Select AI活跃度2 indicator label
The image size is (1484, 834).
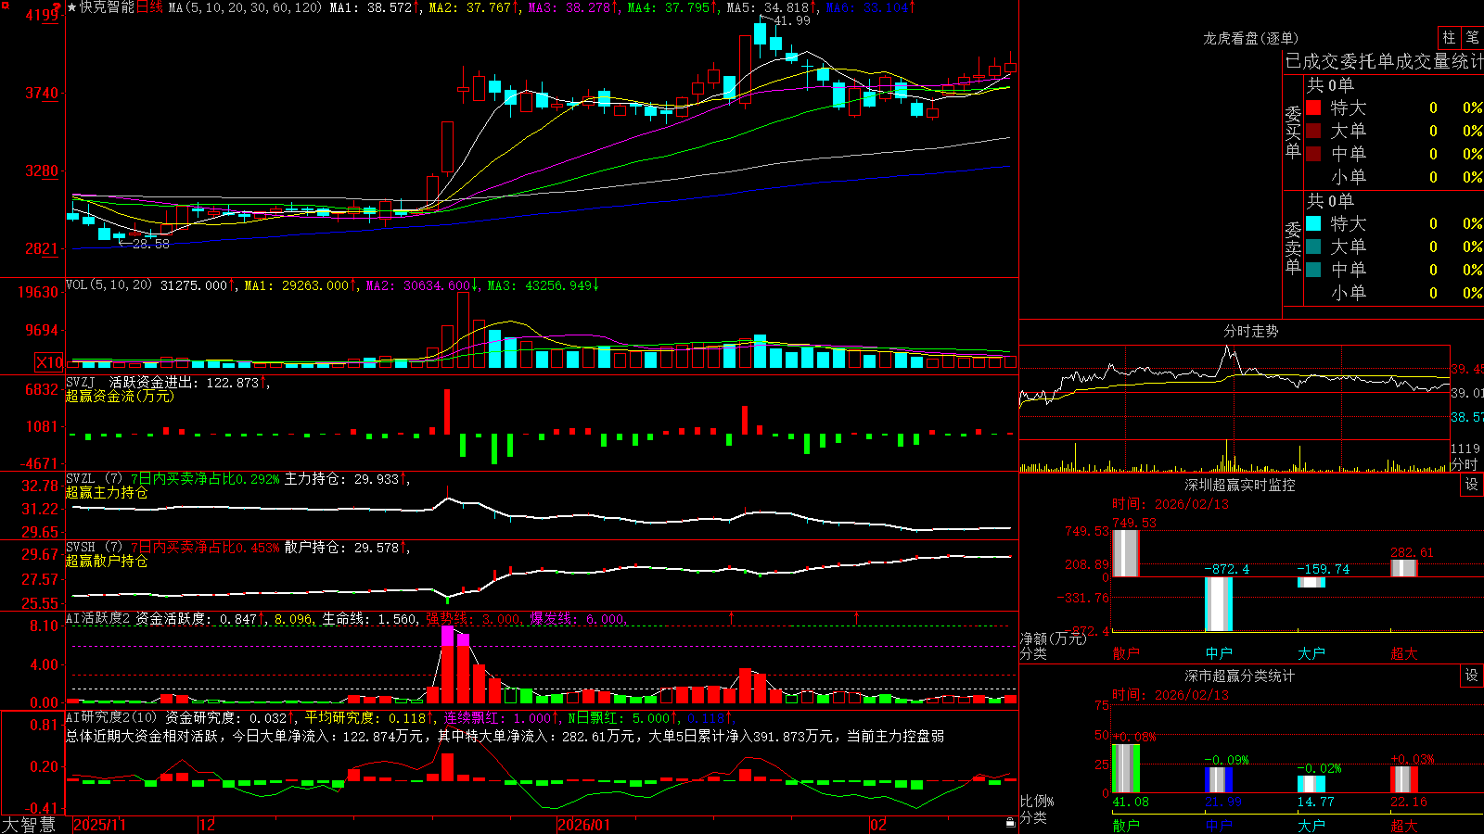click(x=98, y=618)
